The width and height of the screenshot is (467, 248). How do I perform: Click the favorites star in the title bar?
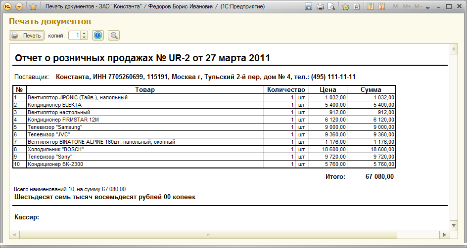pos(33,6)
